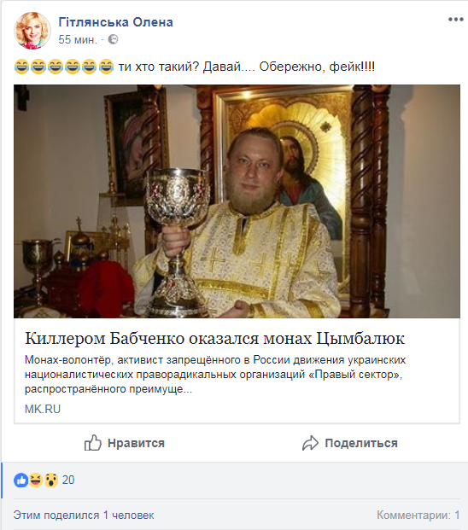This screenshot has width=468, height=530.
Task: Click the Поделиться share button label
Action: (361, 443)
